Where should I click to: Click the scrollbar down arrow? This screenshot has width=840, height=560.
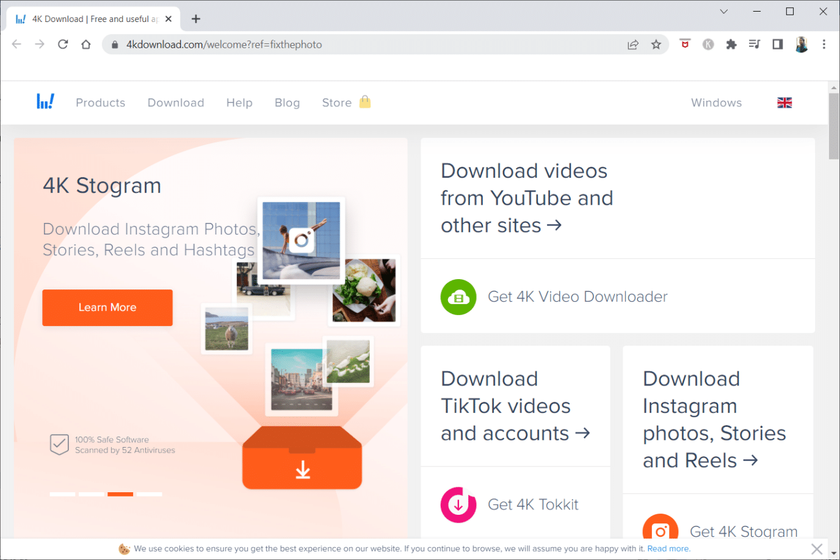pos(834,553)
